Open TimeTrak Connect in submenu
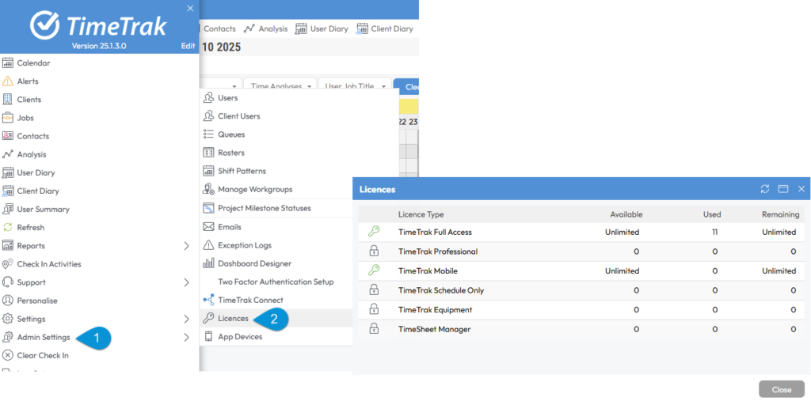Viewport: 811px width, 401px height. [250, 301]
